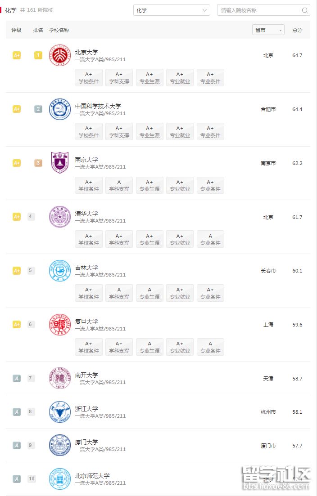Click the Fudan University red logo

click(x=59, y=325)
